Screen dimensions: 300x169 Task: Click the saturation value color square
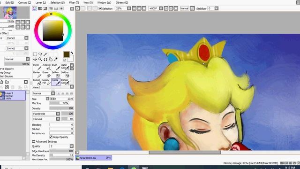(53, 31)
